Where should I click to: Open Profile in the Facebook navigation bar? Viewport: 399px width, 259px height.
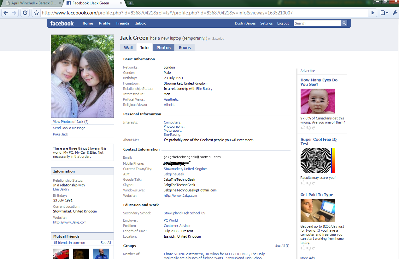105,23
